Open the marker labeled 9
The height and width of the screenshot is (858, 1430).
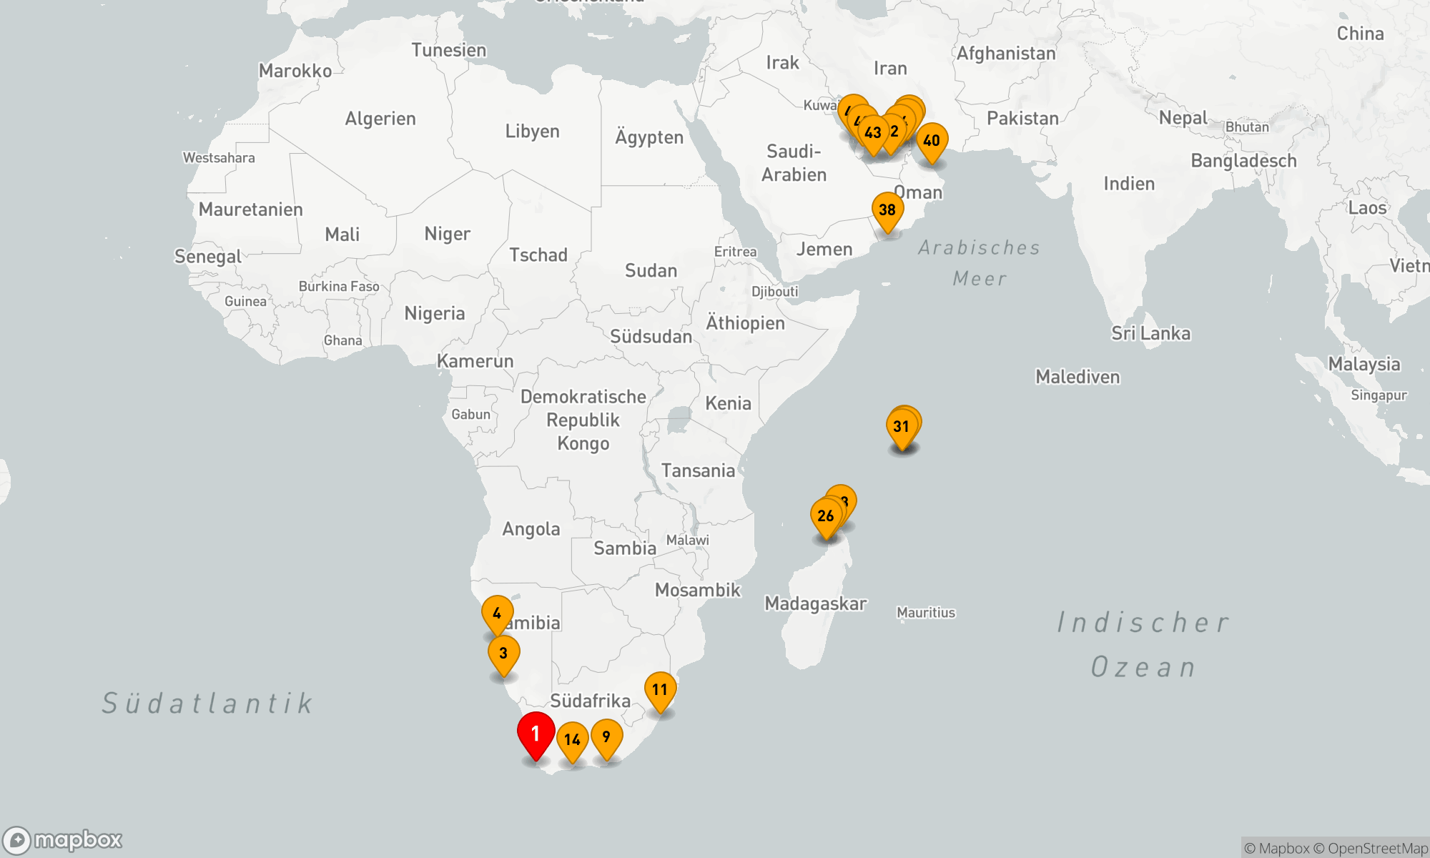[606, 736]
